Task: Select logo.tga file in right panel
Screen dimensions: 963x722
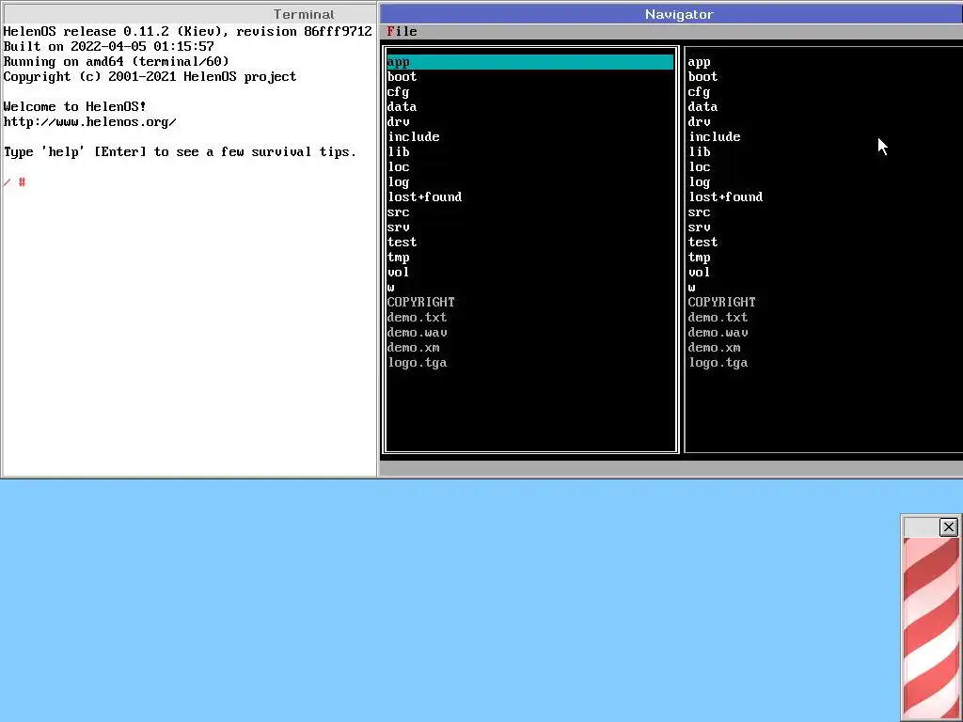Action: coord(718,363)
